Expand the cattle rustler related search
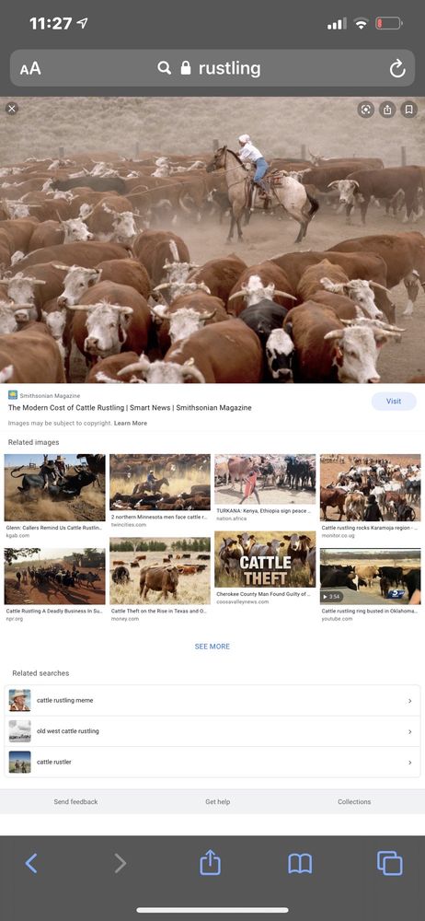 (x=212, y=762)
